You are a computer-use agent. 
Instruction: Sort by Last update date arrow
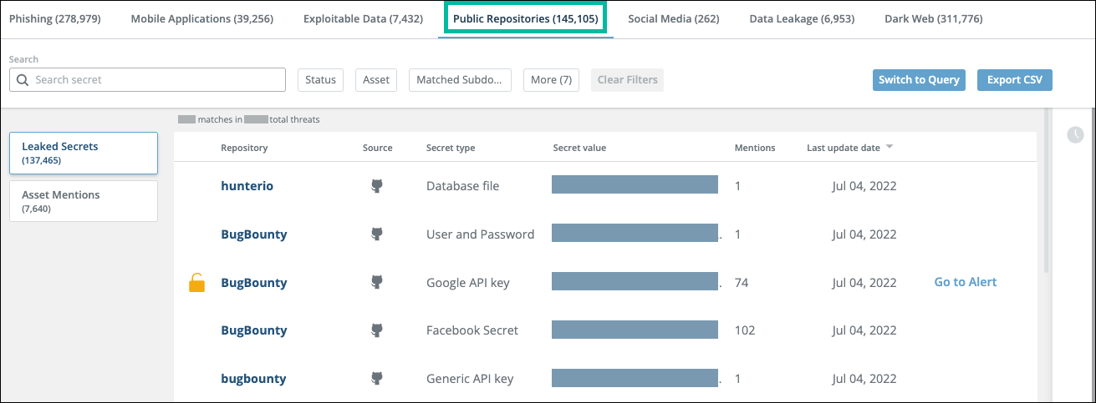[890, 148]
